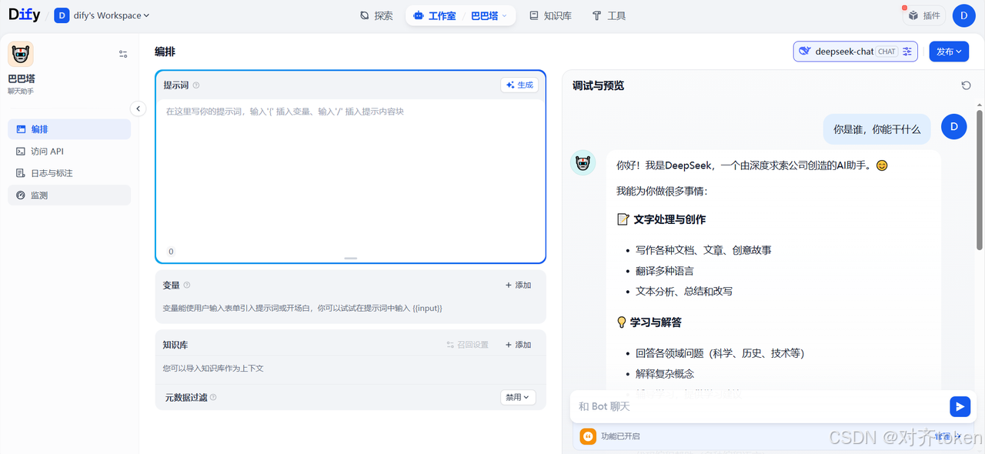Open the greyed 召回设置 retrieval settings
The width and height of the screenshot is (985, 454).
(467, 345)
